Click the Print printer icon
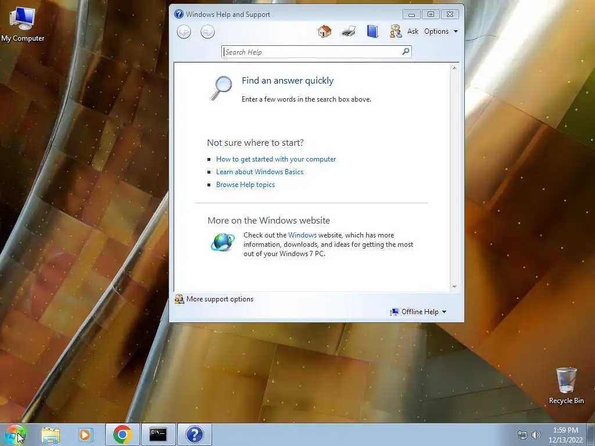 (349, 31)
